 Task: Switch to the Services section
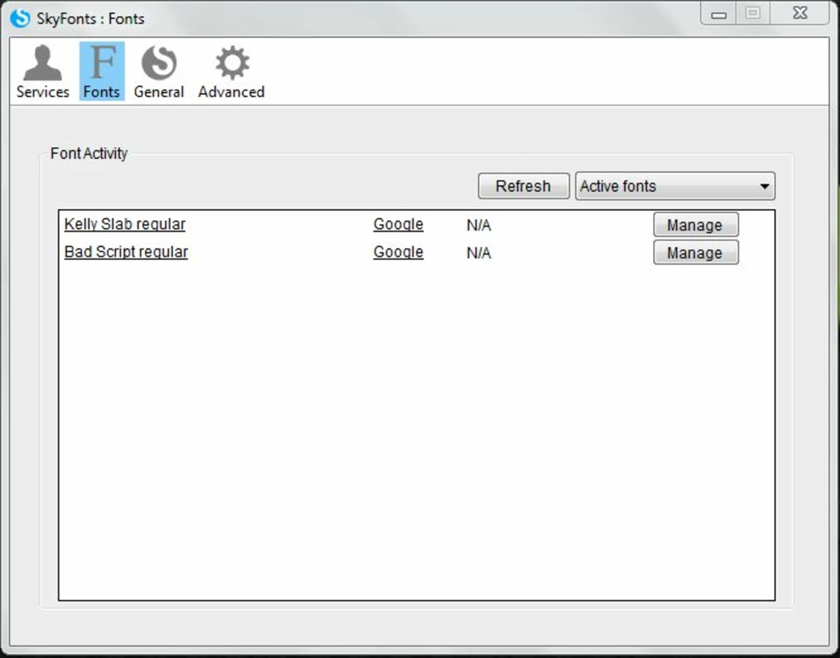(x=41, y=70)
